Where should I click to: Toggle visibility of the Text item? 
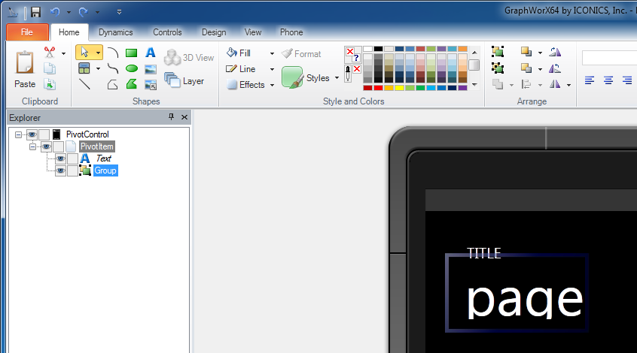pyautogui.click(x=60, y=158)
